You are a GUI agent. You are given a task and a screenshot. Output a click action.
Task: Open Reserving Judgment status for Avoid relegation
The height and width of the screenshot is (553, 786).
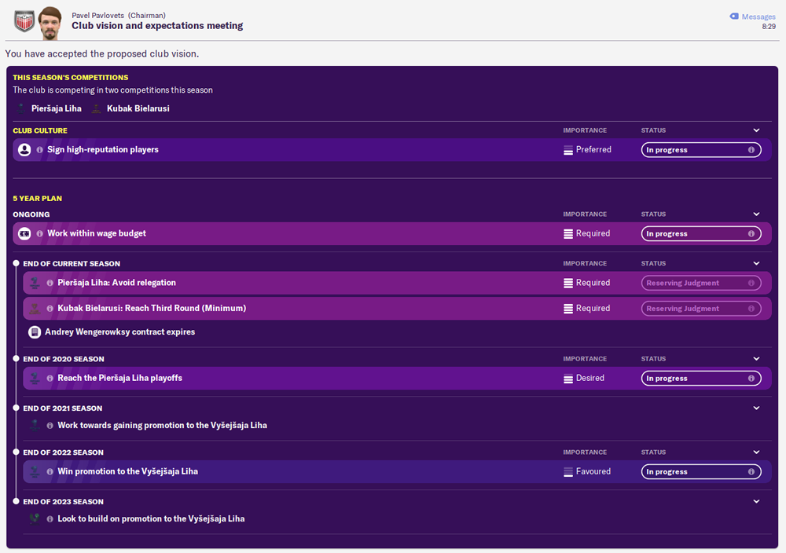click(x=701, y=283)
